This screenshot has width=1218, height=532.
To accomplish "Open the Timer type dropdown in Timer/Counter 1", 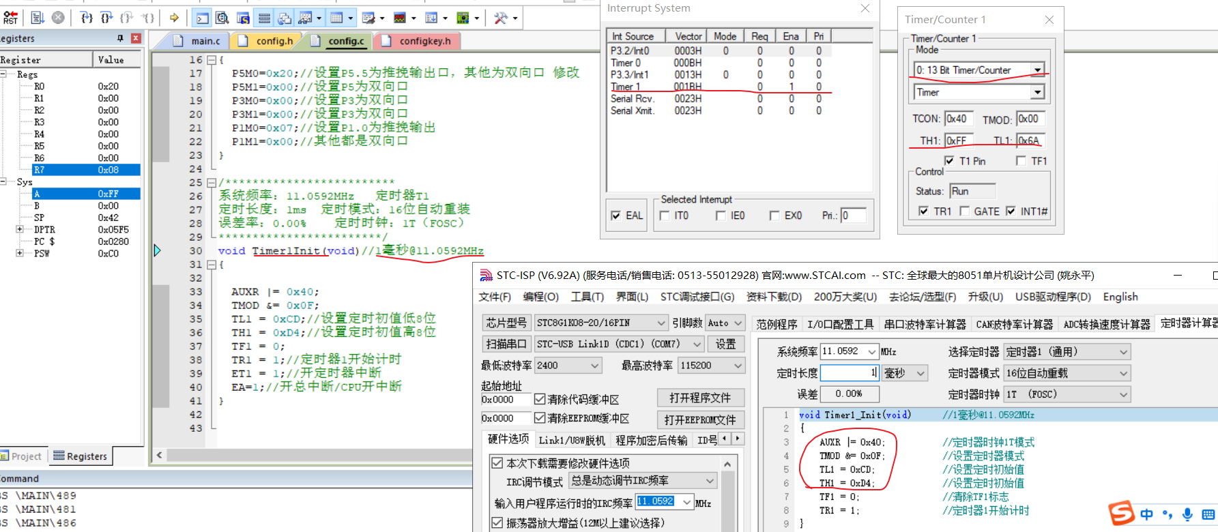I will click(x=1037, y=92).
